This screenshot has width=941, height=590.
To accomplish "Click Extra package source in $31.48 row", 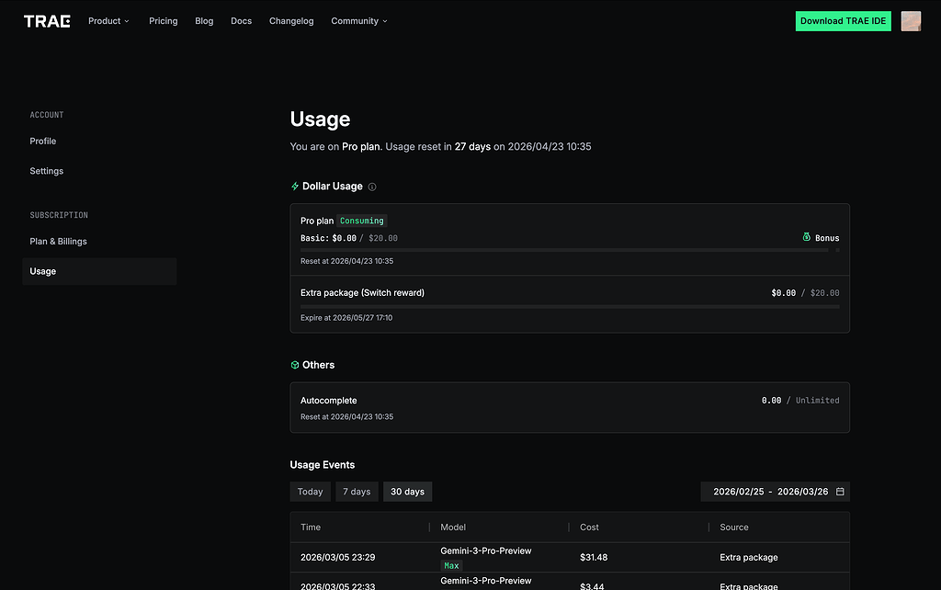I will tap(748, 558).
